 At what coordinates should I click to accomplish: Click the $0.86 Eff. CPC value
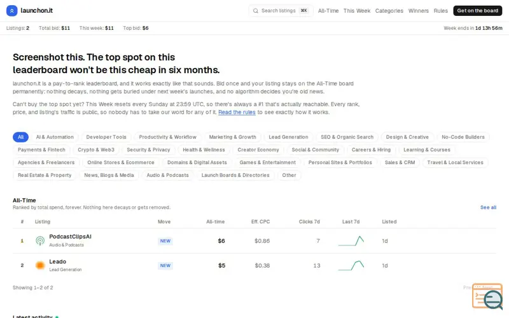262,241
